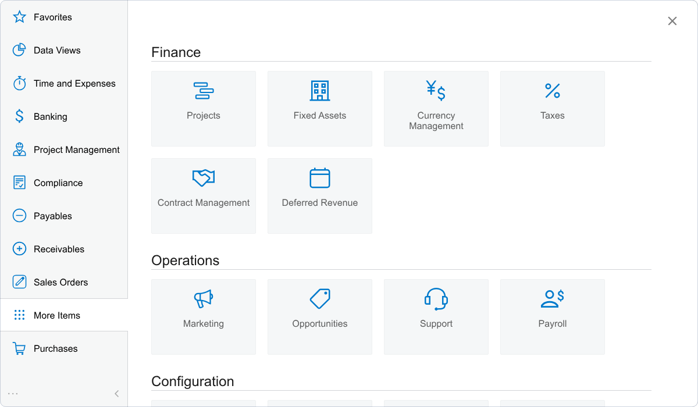Click the Receivables plus circle icon
The width and height of the screenshot is (698, 407).
(19, 249)
